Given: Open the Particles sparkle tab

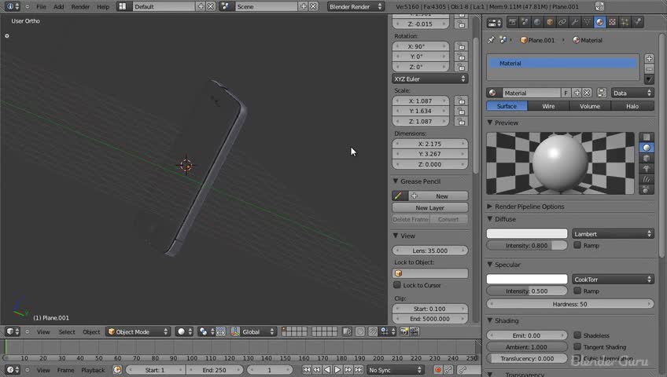Looking at the screenshot, I should [x=625, y=22].
